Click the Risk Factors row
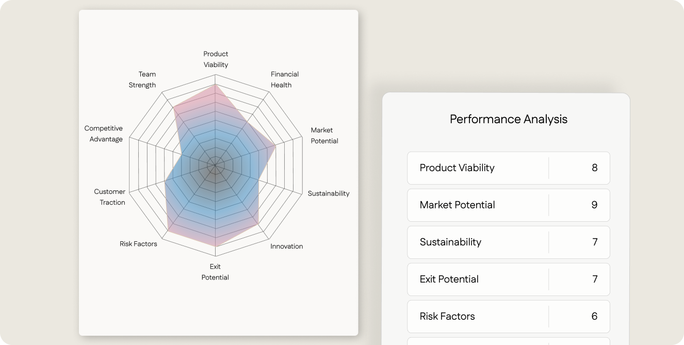Image resolution: width=684 pixels, height=345 pixels. point(508,316)
